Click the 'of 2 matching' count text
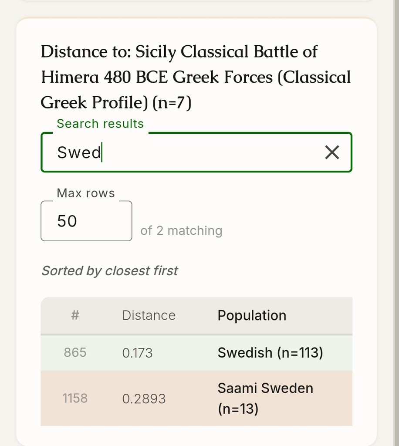 pyautogui.click(x=181, y=231)
